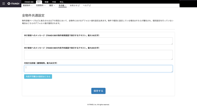197x106 pixels.
Task: Open the その他 dropdown menu
Action: click(62, 6)
